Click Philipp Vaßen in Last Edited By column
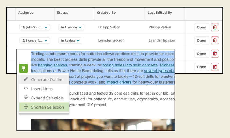The image size is (230, 138). [160, 27]
